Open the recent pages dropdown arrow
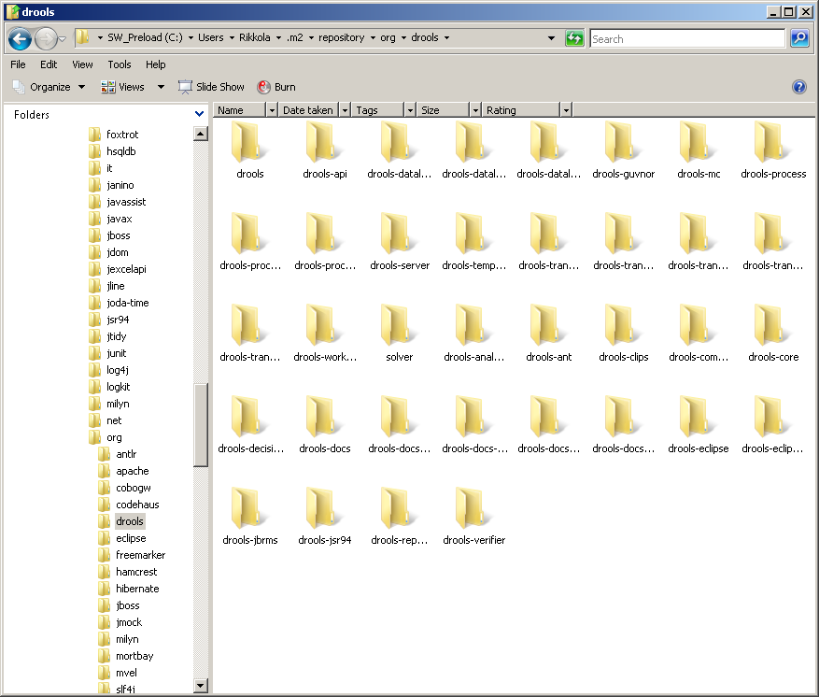The width and height of the screenshot is (819, 697). tap(63, 38)
